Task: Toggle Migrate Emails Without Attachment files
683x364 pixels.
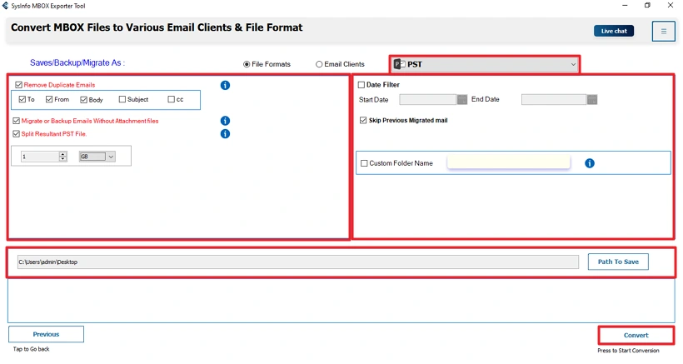Action: pyautogui.click(x=17, y=121)
